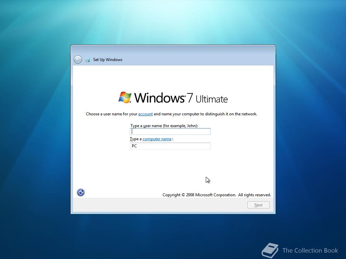346x259 pixels.
Task: Click the Set Up Windows title text
Action: [108, 60]
